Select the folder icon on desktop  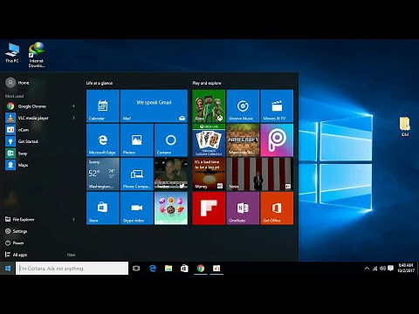(405, 126)
